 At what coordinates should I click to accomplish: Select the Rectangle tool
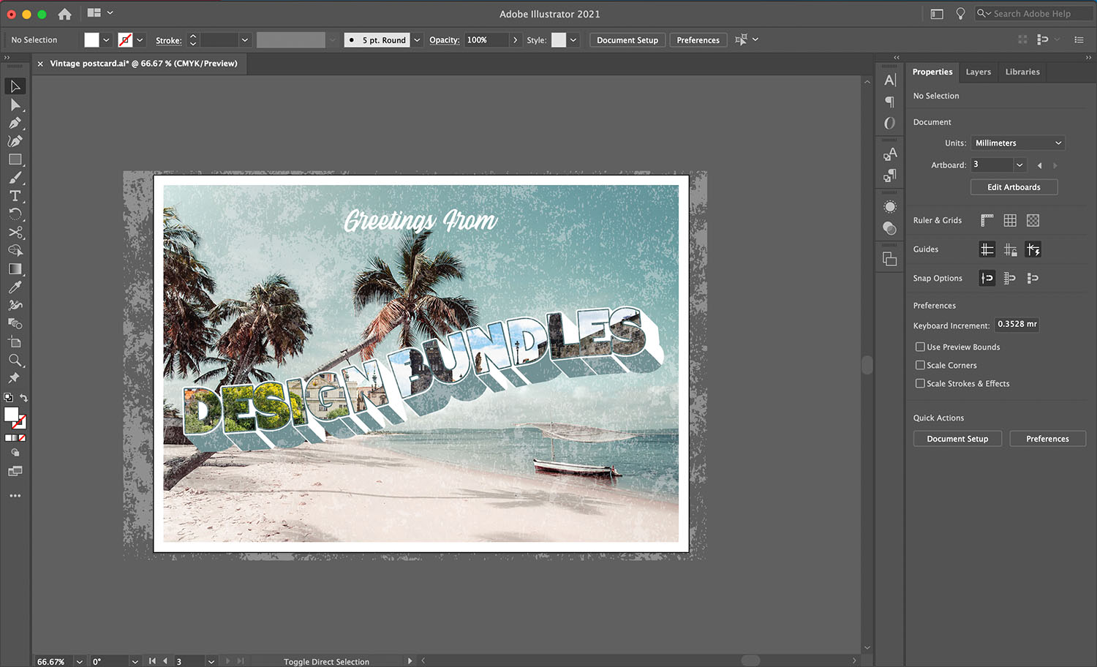(x=15, y=159)
